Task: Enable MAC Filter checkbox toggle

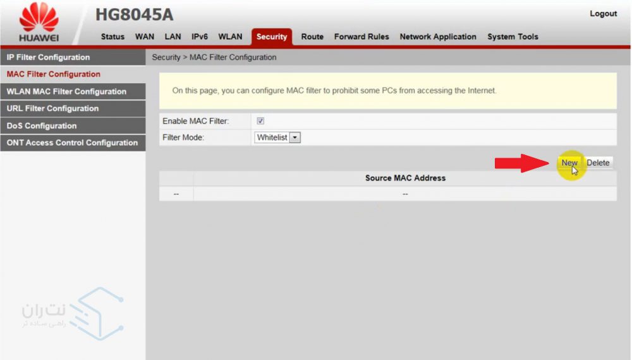Action: [260, 121]
